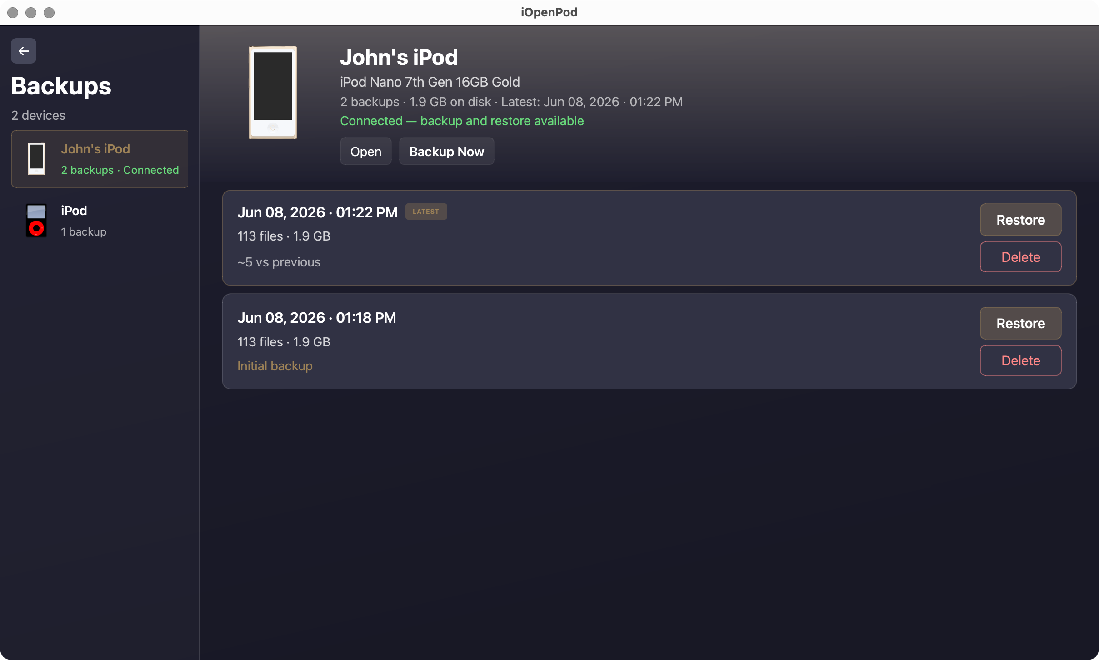Minimize the iOpenPod window

pos(31,13)
